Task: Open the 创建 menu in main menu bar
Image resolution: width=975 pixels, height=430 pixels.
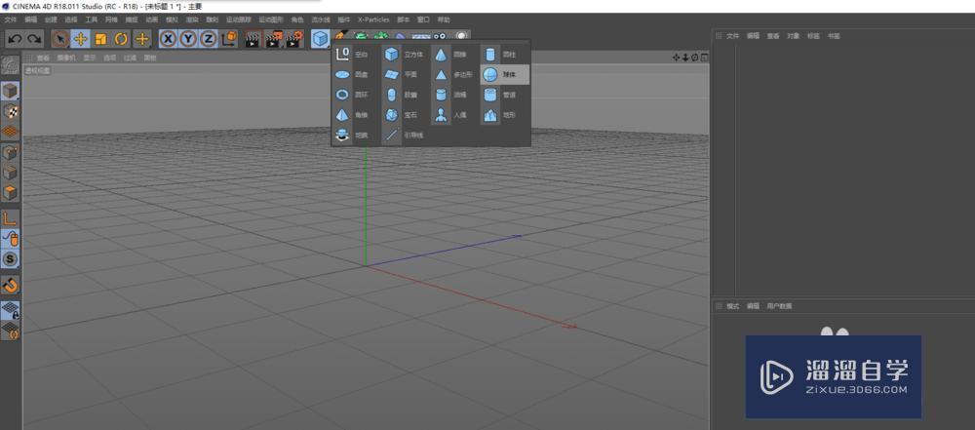Action: [x=51, y=20]
